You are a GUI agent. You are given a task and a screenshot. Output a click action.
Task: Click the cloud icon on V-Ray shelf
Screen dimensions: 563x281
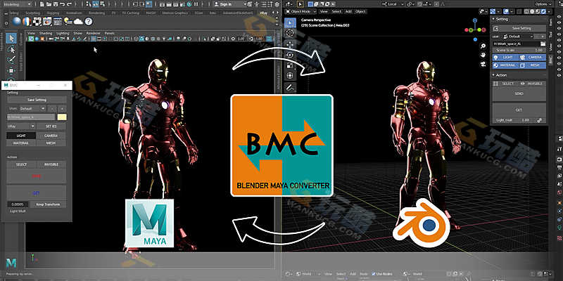[78, 21]
